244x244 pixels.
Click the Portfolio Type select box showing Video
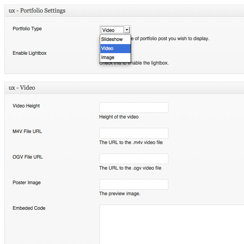click(112, 30)
